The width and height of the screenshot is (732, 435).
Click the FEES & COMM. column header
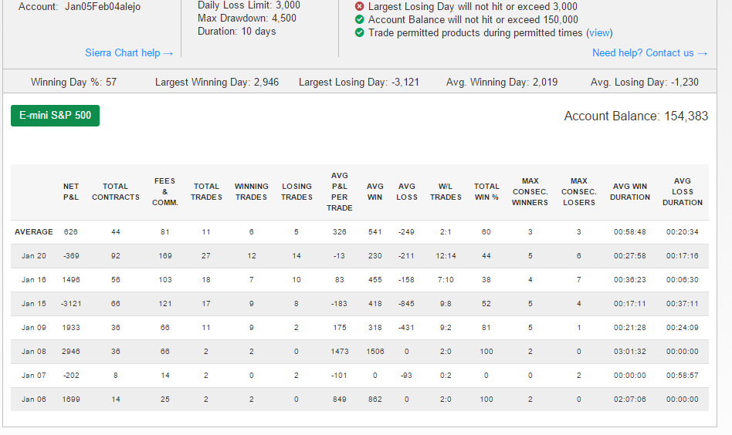point(164,191)
